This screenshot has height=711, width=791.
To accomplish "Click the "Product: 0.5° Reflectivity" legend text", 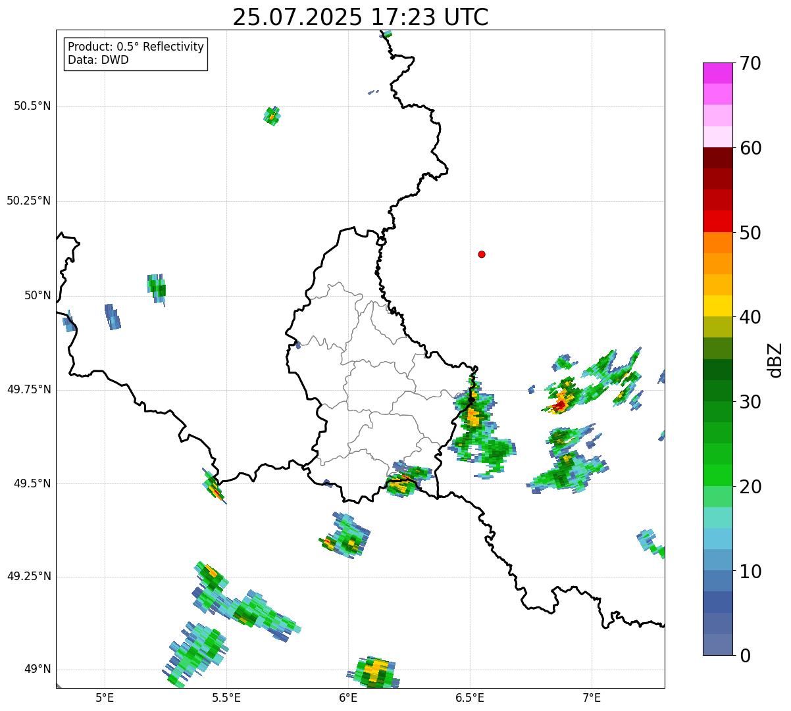I will click(x=136, y=47).
